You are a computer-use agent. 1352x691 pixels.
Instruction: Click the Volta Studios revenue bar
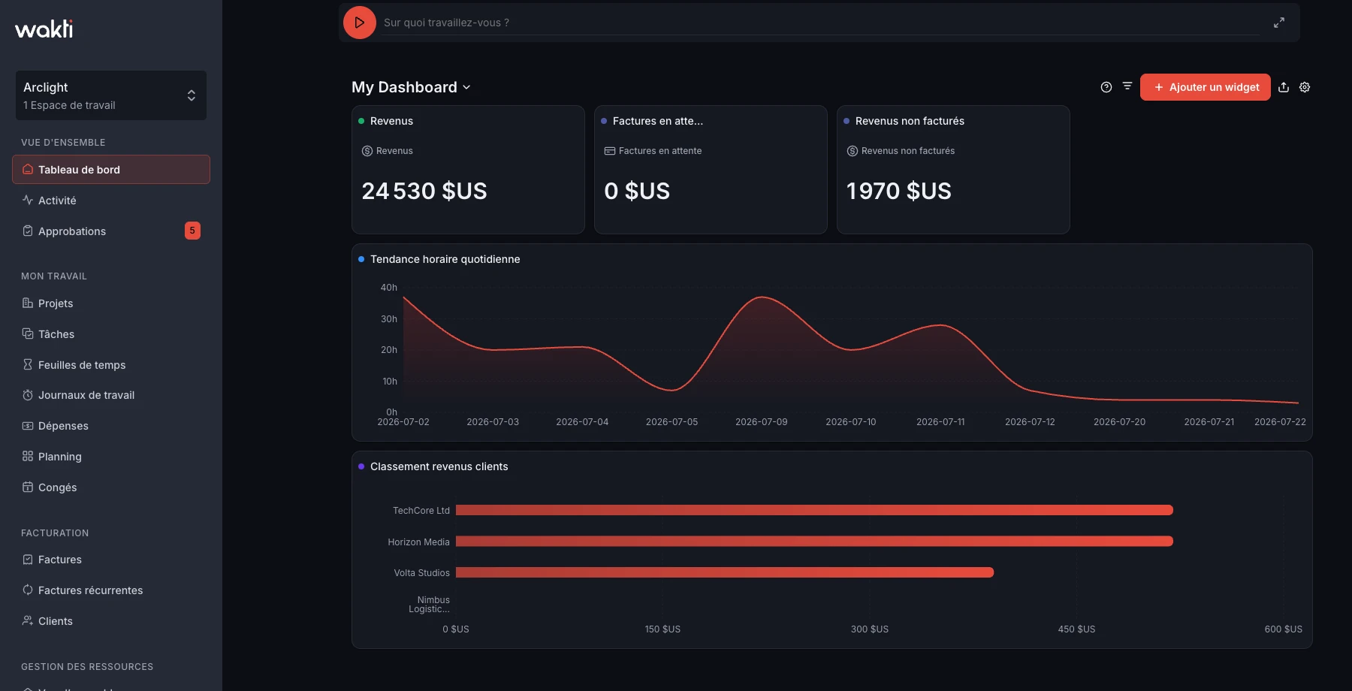[x=725, y=572]
